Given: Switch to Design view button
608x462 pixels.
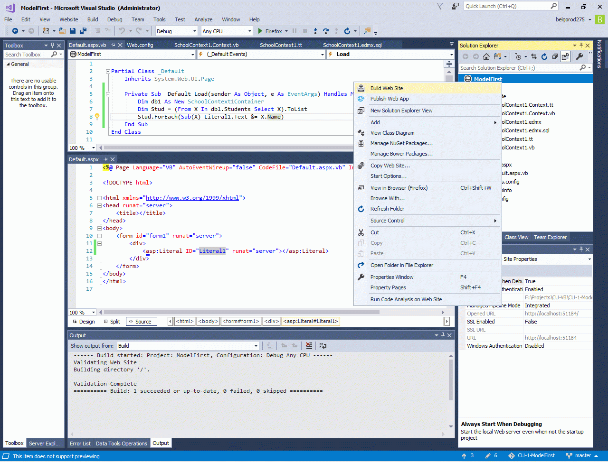Looking at the screenshot, I should point(83,322).
